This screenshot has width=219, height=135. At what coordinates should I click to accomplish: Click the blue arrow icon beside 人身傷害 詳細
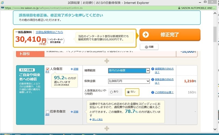tap(72, 69)
